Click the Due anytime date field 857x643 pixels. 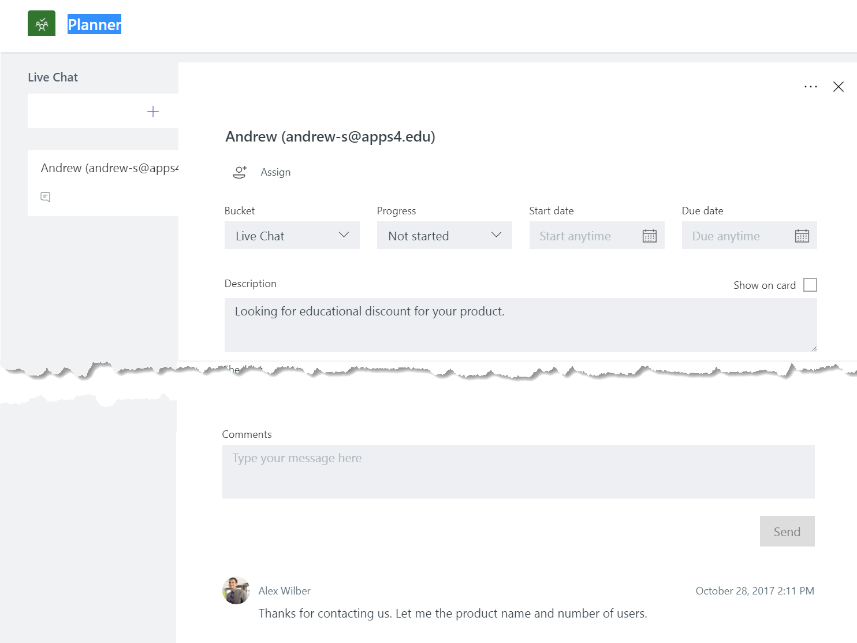click(733, 236)
